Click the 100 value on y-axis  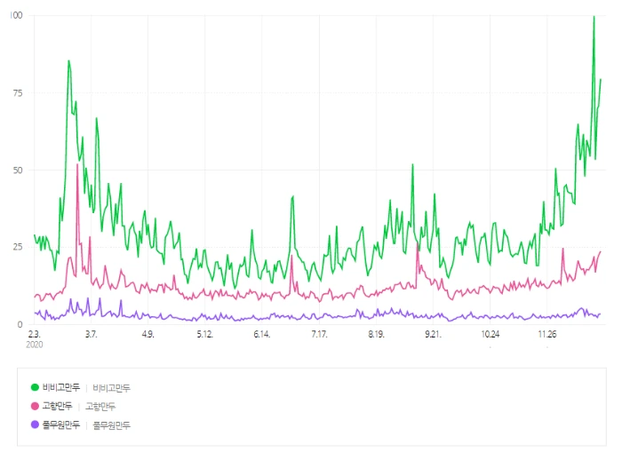click(x=16, y=15)
